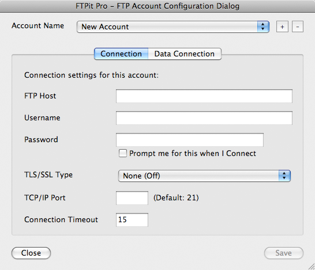This screenshot has height=270, width=315.
Task: Click the 'None (Off)' TLS/SSL selection
Action: pos(141,176)
